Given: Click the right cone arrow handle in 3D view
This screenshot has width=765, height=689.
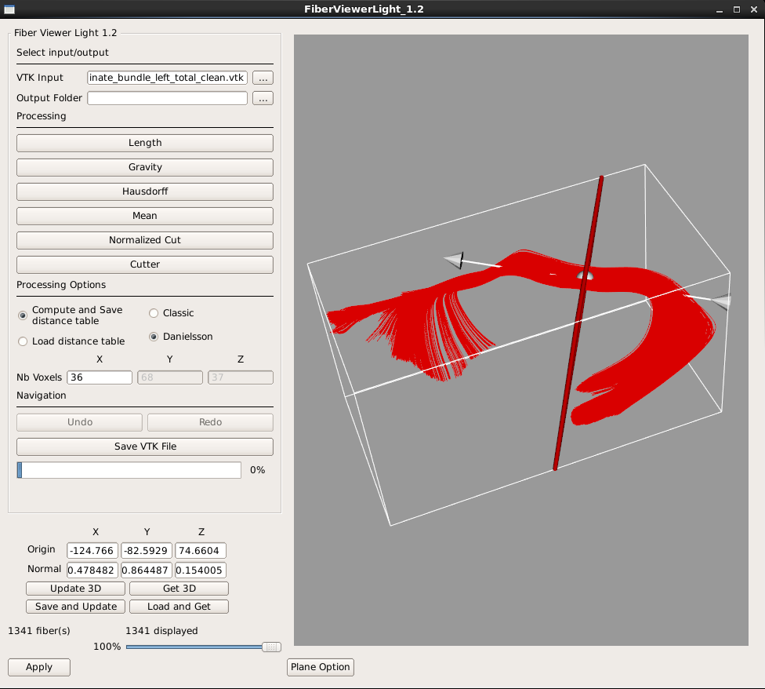Looking at the screenshot, I should point(721,301).
